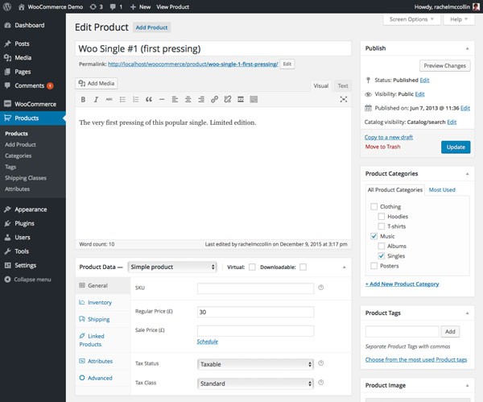Align text right
483x402 pixels.
(x=201, y=99)
